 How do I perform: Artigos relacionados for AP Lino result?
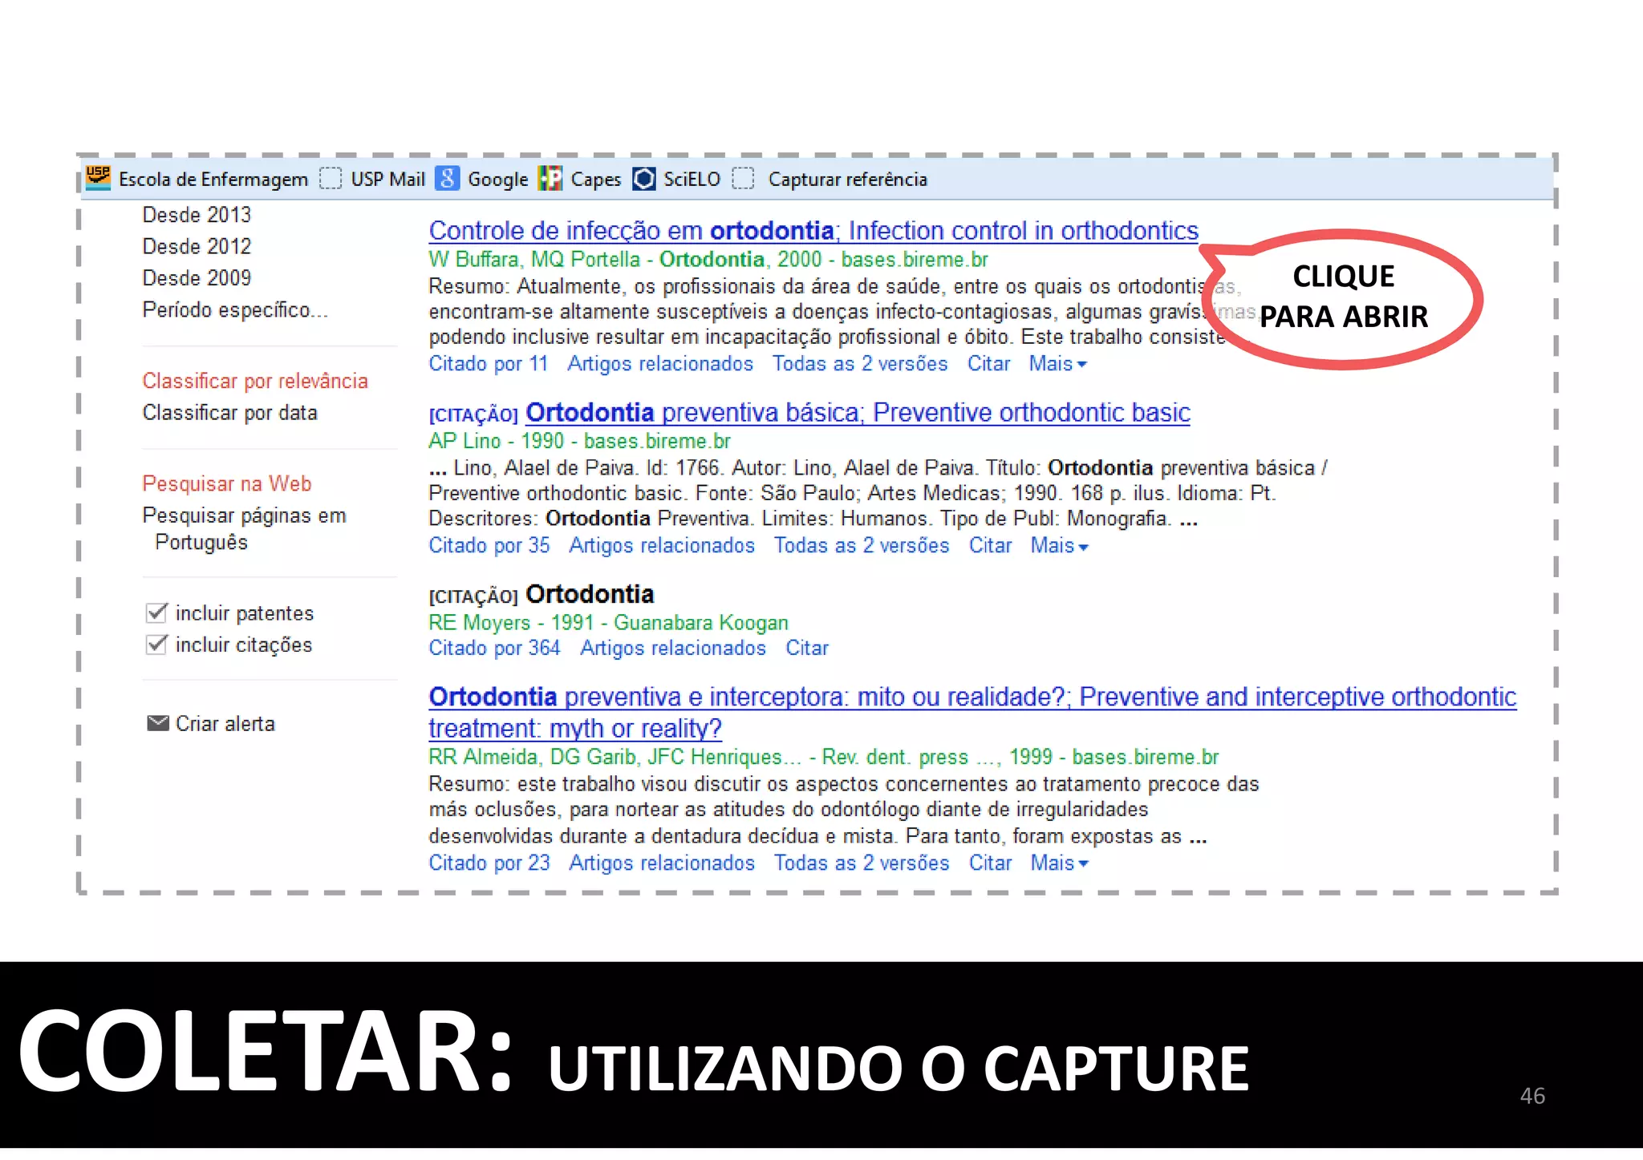point(662,546)
